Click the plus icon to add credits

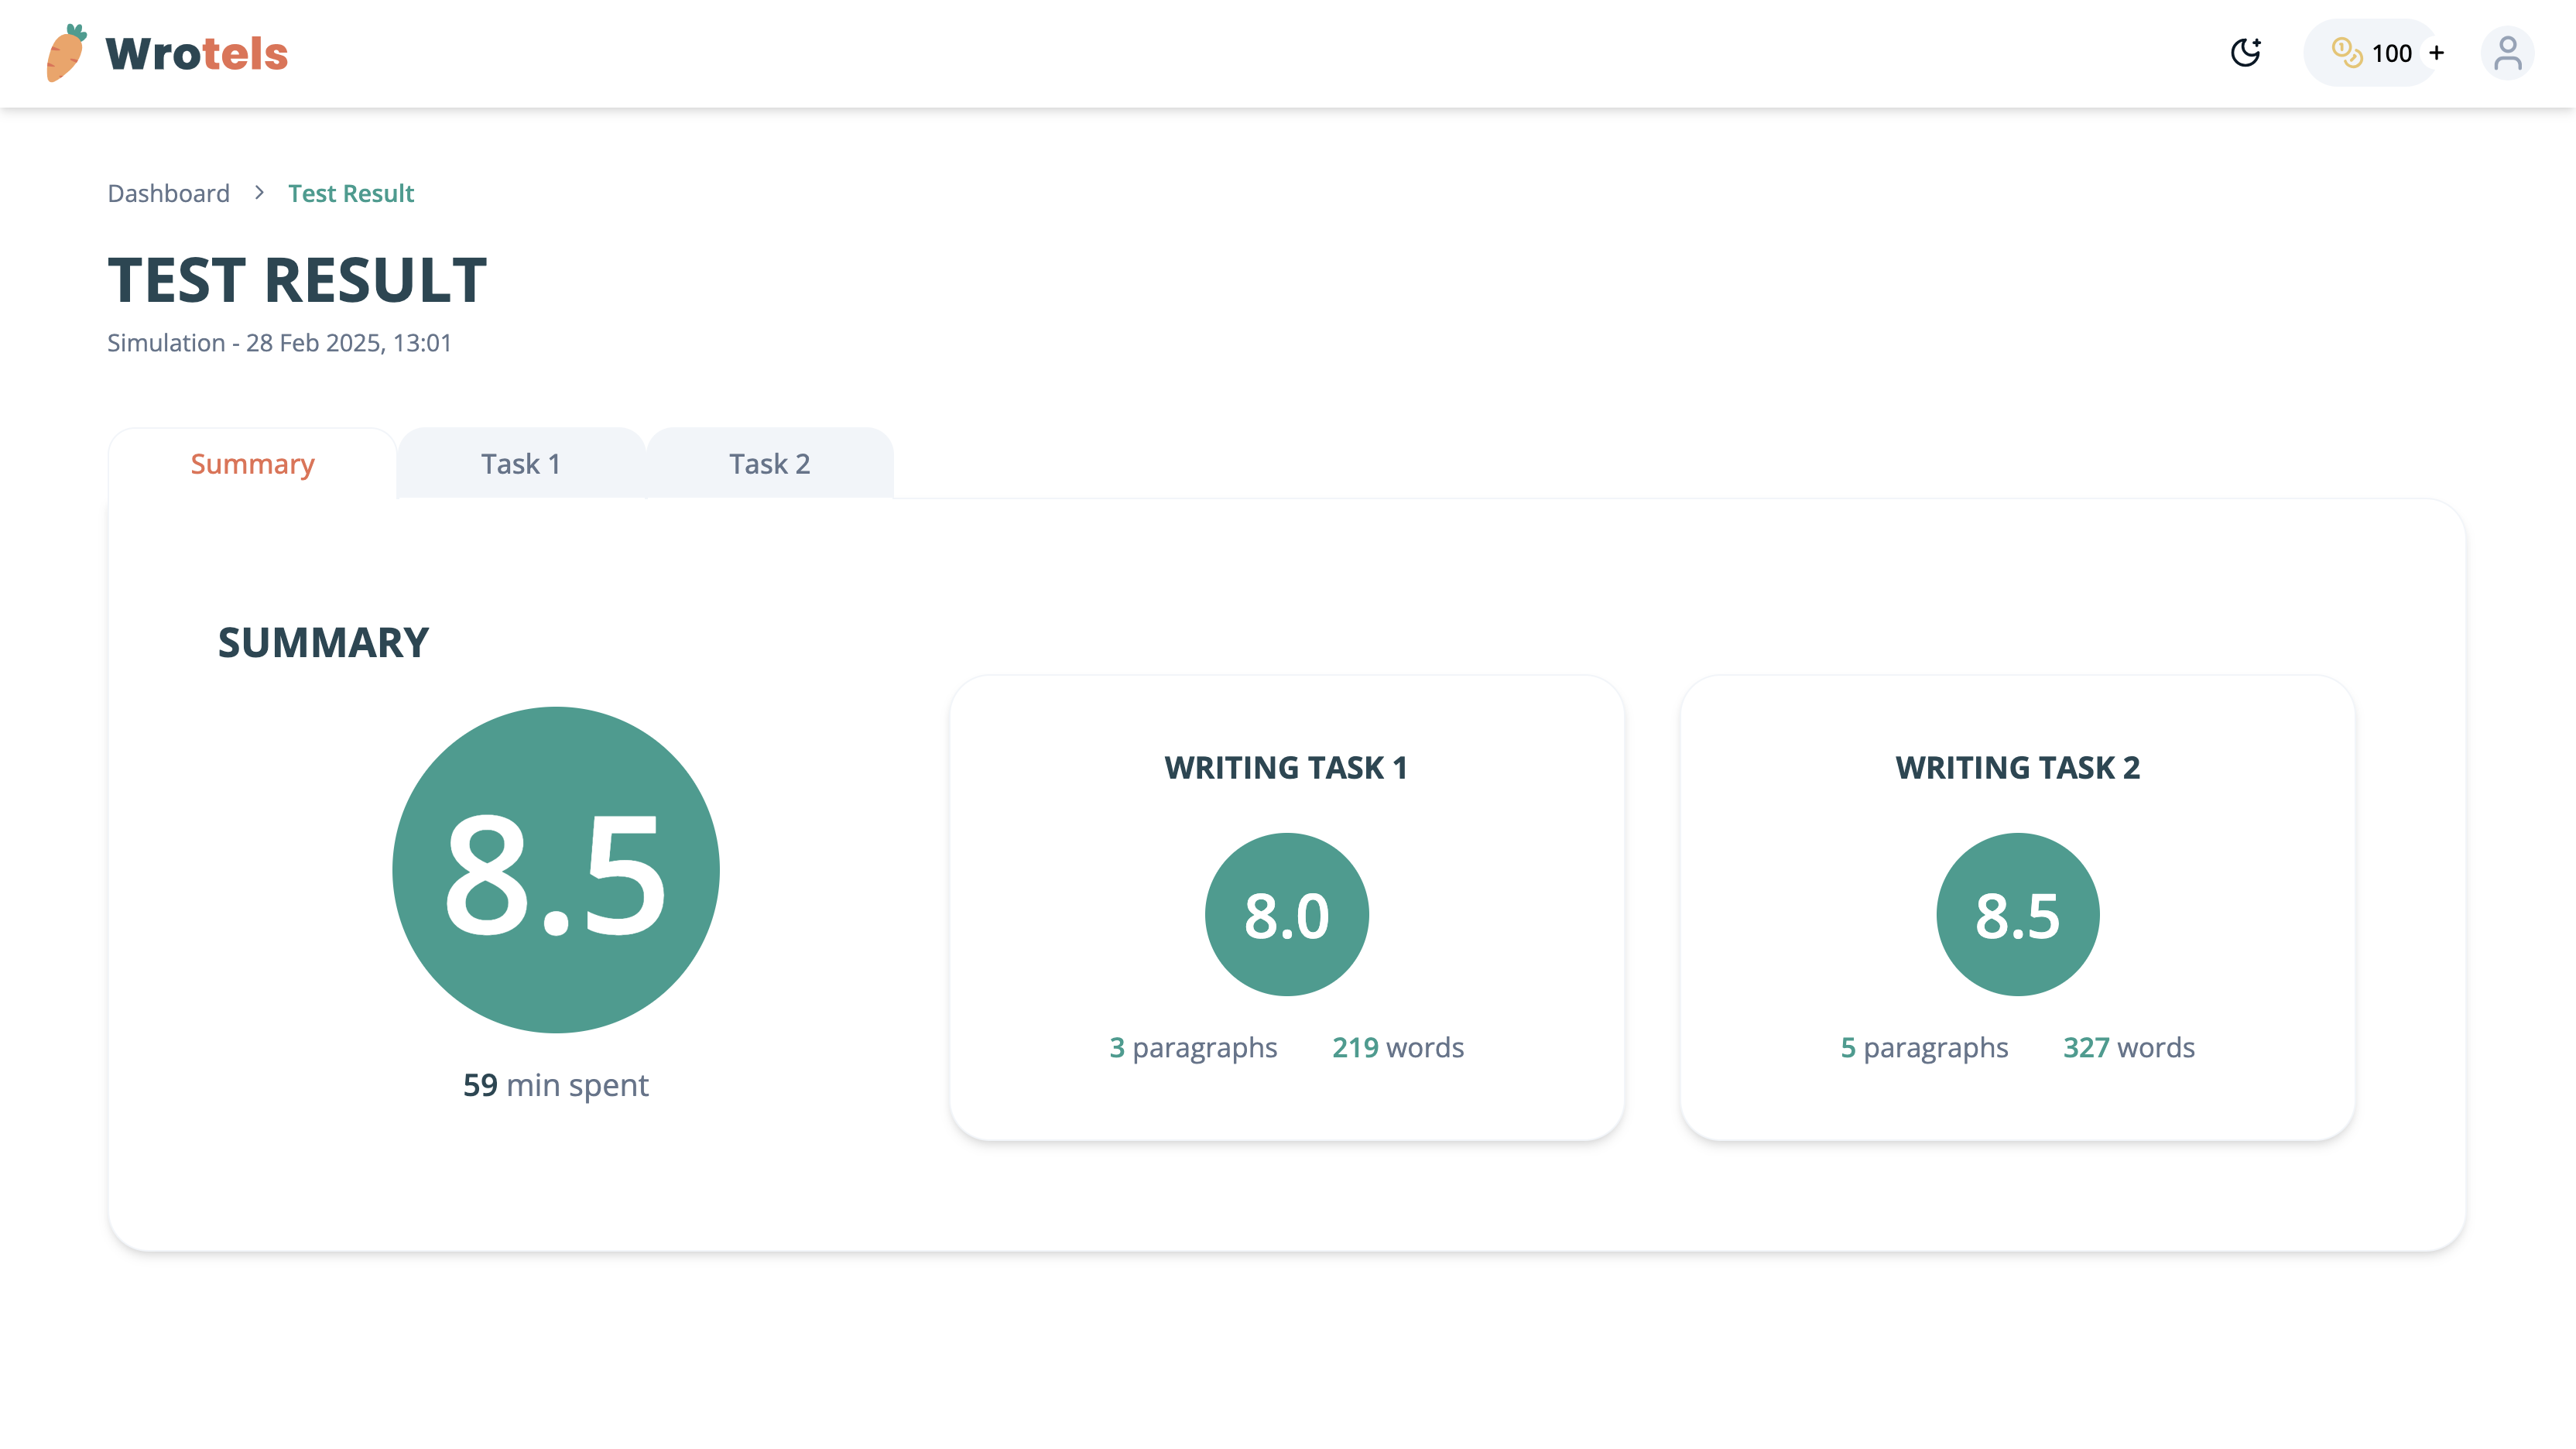pyautogui.click(x=2437, y=53)
